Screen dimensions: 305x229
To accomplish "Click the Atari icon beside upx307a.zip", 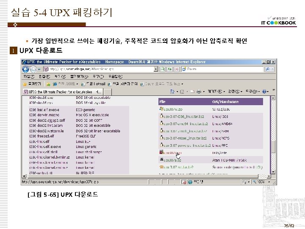I will (161, 160).
